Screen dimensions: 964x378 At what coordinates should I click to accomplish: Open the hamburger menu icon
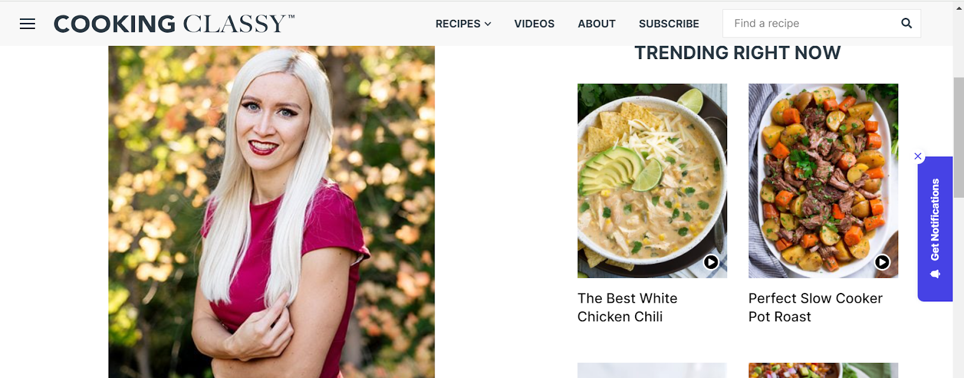[27, 24]
